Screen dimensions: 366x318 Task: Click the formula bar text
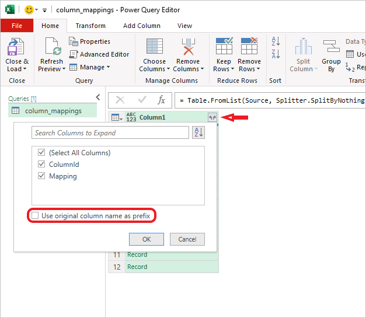272,100
